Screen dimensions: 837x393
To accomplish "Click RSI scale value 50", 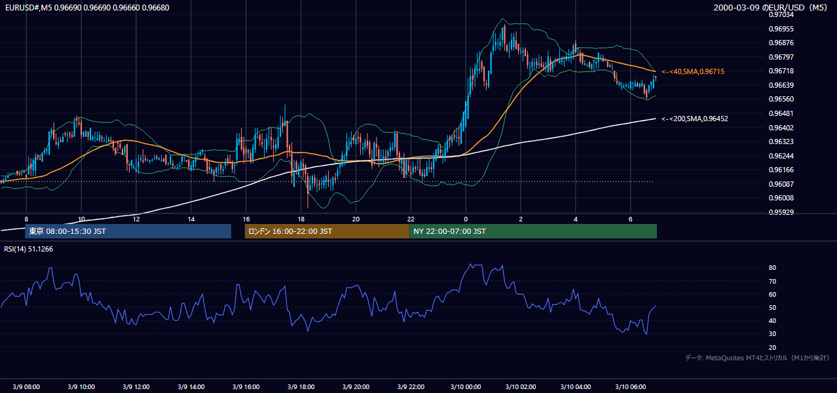I will click(772, 307).
